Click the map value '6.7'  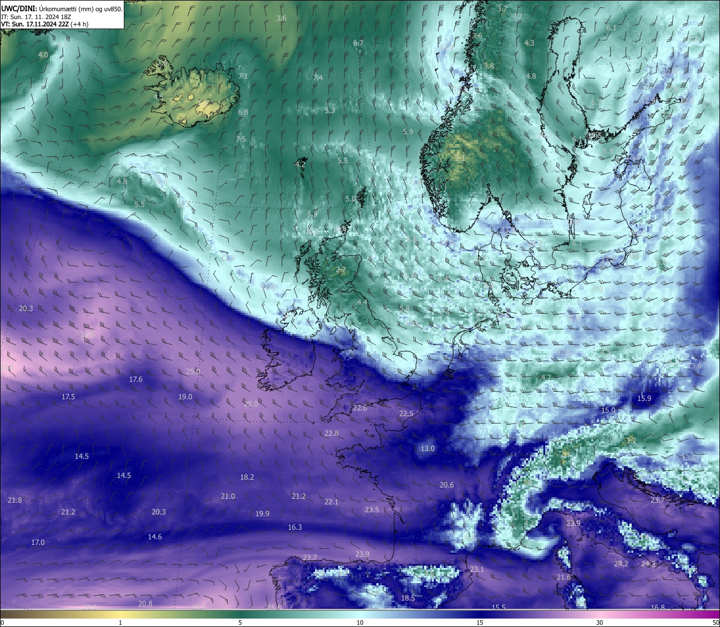click(358, 43)
